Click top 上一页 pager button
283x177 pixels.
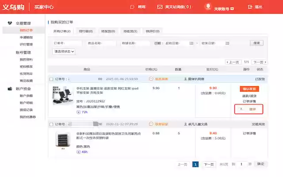pyautogui.click(x=233, y=62)
